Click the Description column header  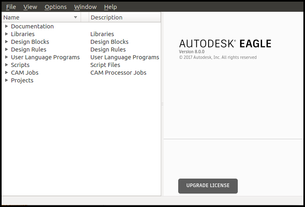click(107, 17)
